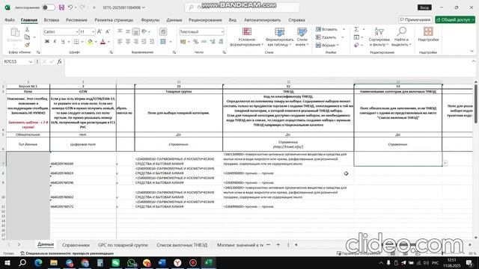
Task: Click the Copy icon in clipboard group
Action: pos(27,37)
